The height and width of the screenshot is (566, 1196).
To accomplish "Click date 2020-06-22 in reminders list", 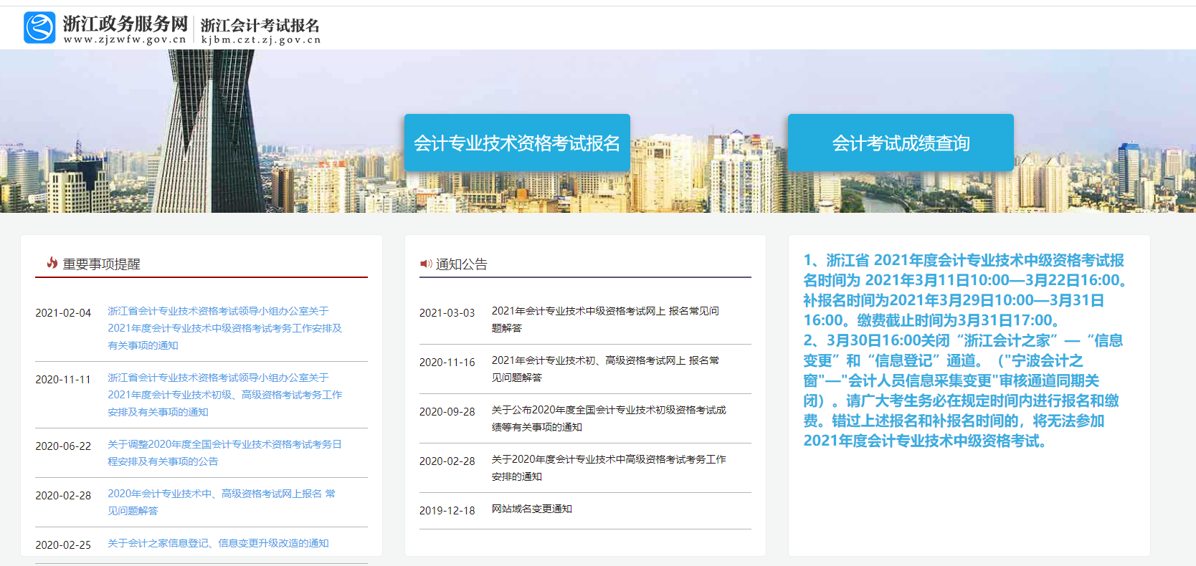I will click(x=63, y=446).
